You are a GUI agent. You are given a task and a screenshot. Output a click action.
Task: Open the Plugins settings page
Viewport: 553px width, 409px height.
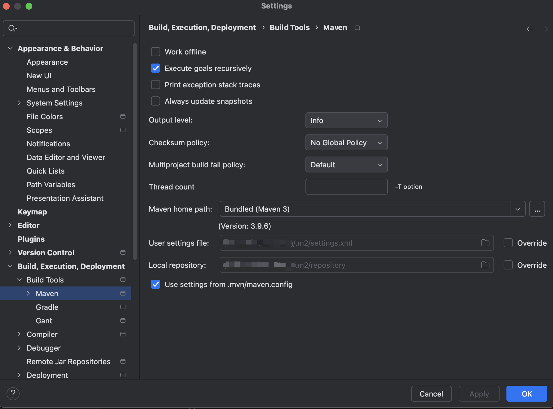point(31,239)
